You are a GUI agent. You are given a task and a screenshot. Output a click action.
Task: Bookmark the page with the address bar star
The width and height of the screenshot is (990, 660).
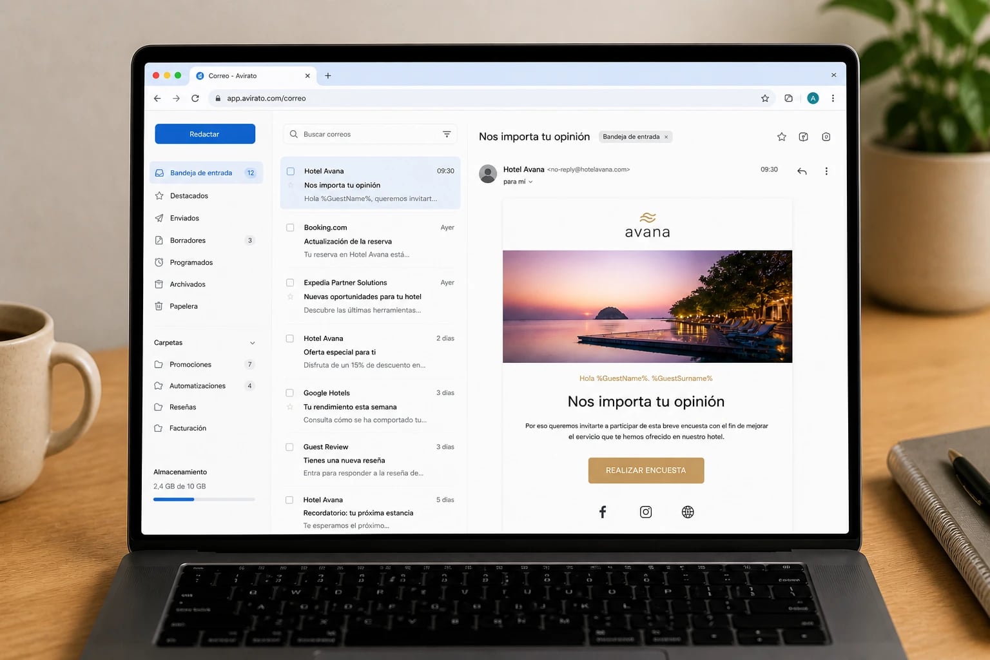pyautogui.click(x=765, y=99)
